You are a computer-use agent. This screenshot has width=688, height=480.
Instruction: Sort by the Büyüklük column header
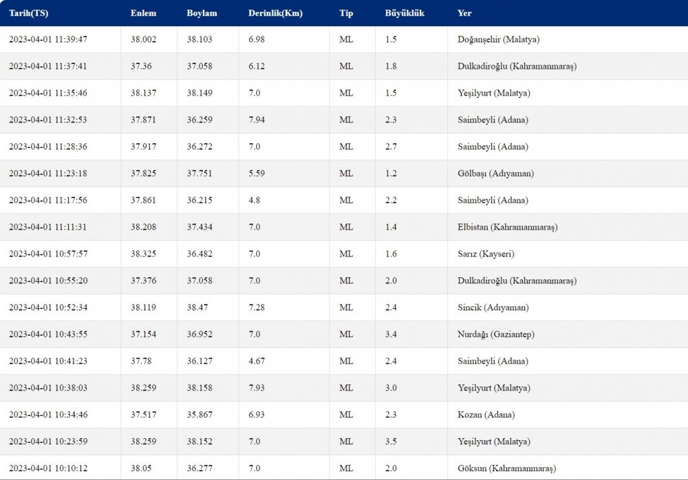[x=405, y=13]
